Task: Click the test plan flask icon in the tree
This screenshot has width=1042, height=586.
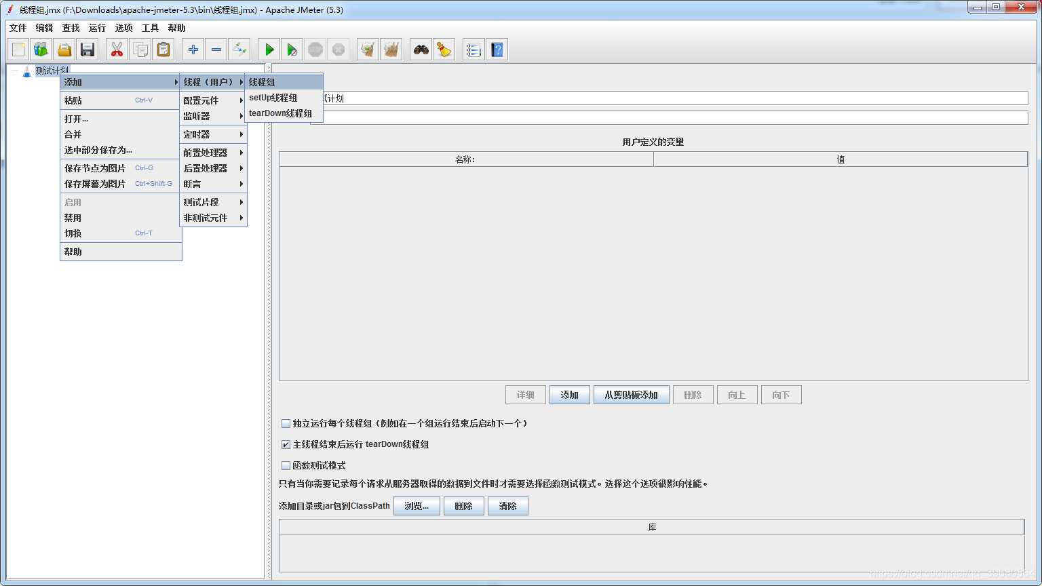Action: pos(27,71)
